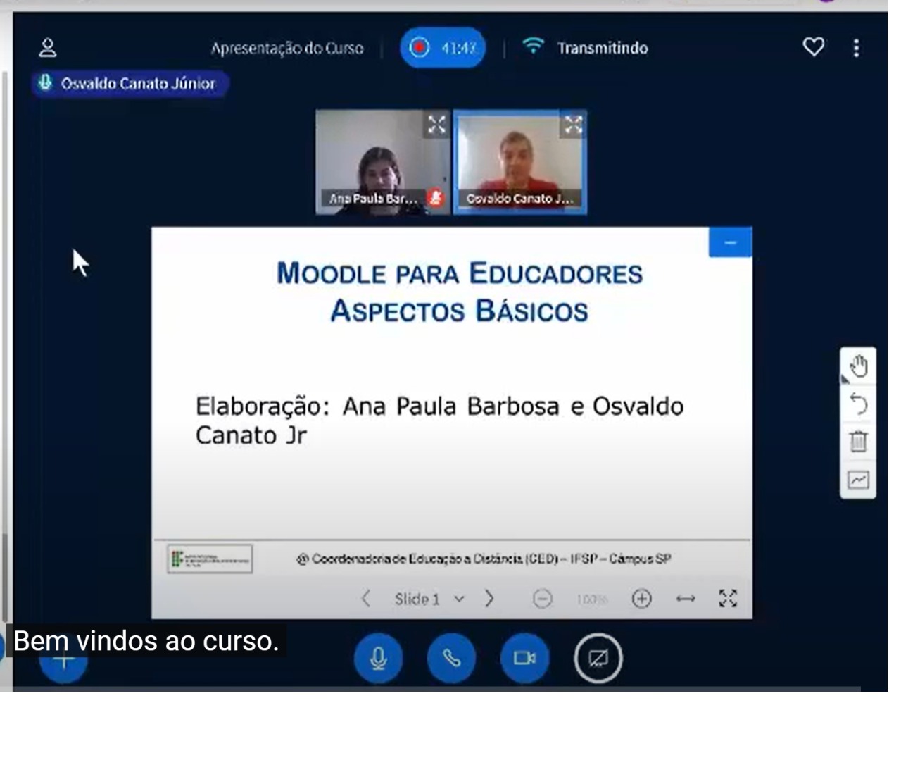Screen dimensions: 901x784
Task: Expand Ana Paula Barbosa webcam fullscreen
Action: (436, 125)
